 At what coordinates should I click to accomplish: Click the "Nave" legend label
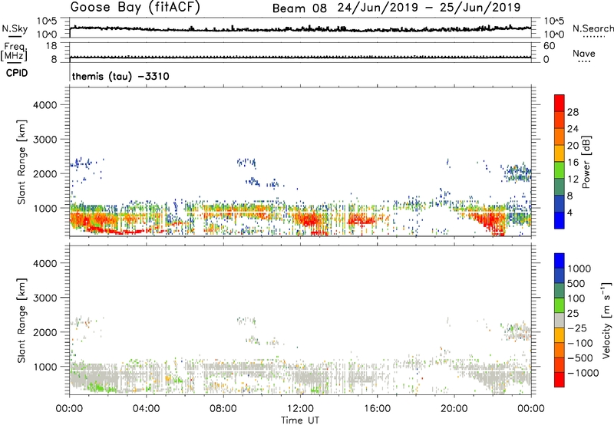[x=584, y=54]
